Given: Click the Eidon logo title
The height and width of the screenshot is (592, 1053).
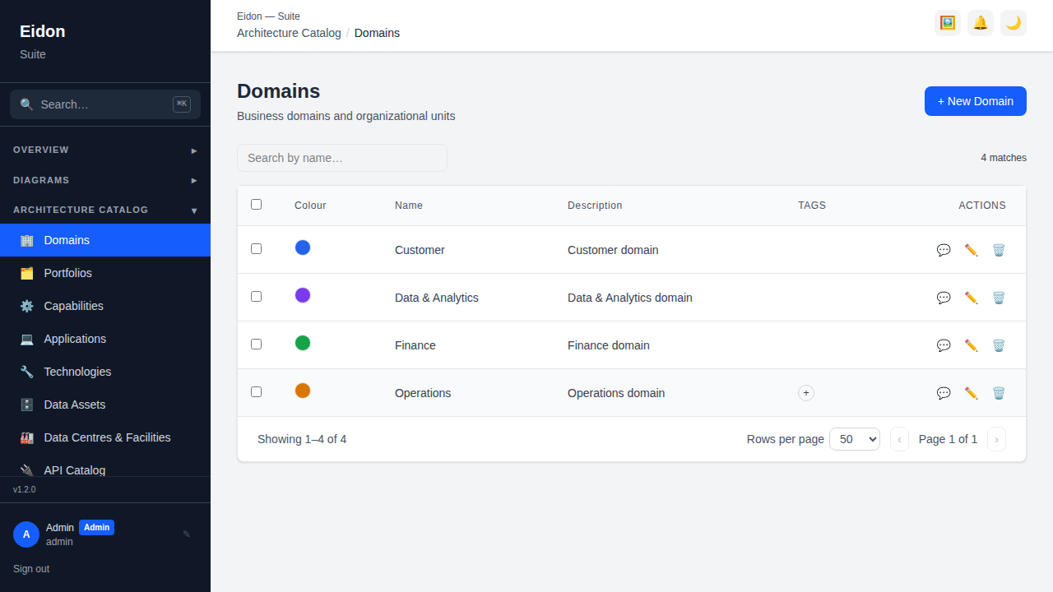Looking at the screenshot, I should tap(43, 31).
